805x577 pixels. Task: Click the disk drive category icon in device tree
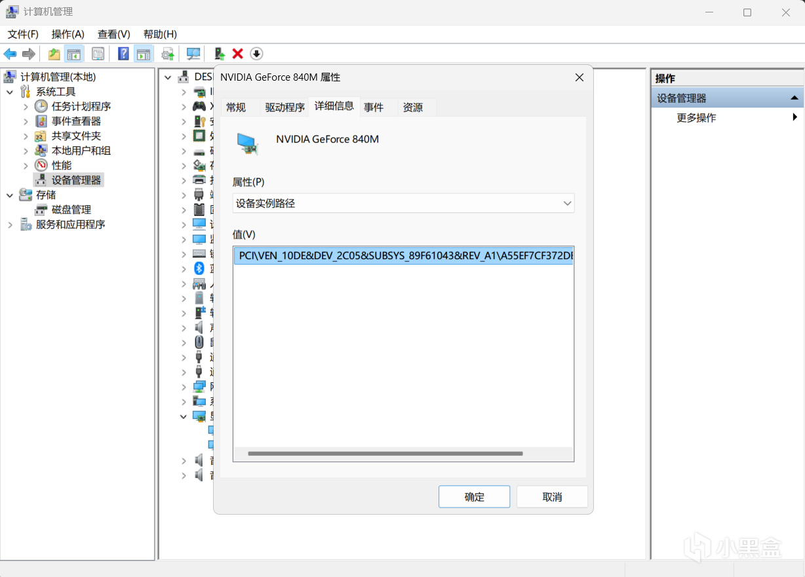point(199,151)
